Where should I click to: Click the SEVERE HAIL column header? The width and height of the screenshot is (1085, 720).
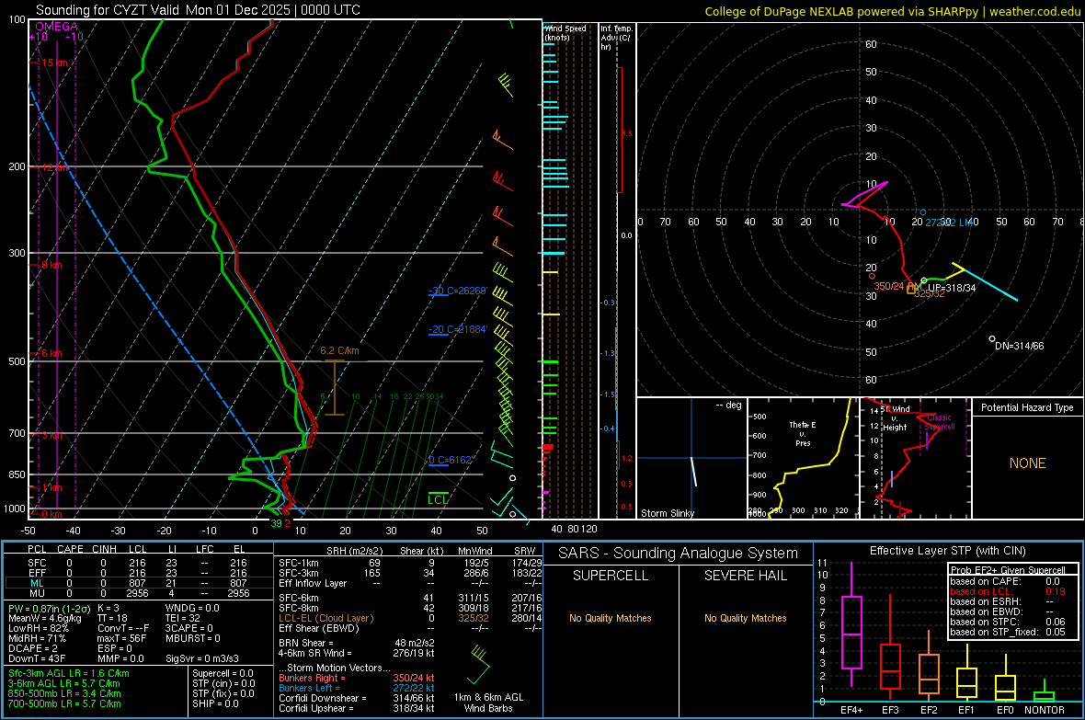[x=745, y=576]
